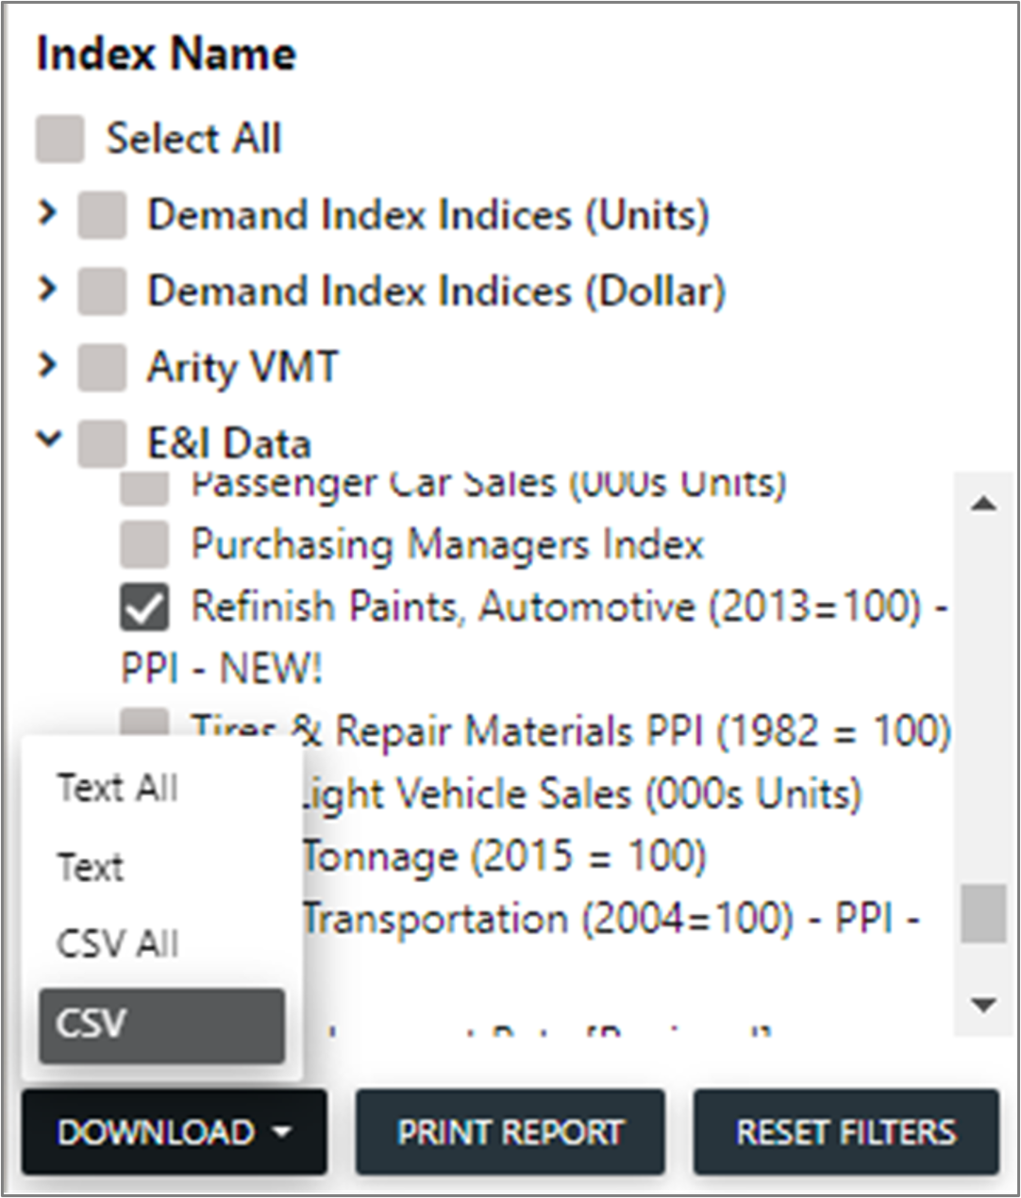1021x1198 pixels.
Task: Click the list scrollbar up arrow
Action: (984, 505)
